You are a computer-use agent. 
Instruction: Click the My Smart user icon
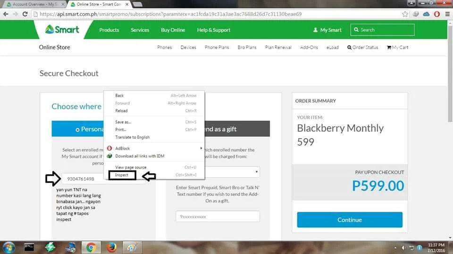coord(315,30)
